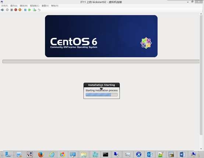Open the teal buildings icon in the taskbar

(95, 154)
